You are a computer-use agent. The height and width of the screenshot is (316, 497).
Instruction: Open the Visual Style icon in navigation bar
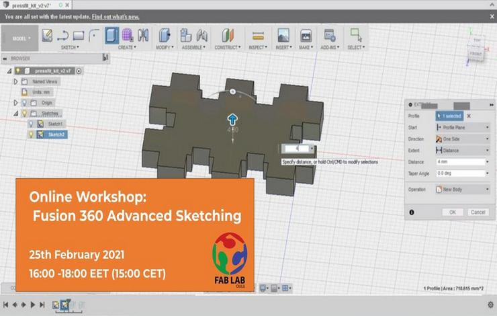(x=275, y=288)
